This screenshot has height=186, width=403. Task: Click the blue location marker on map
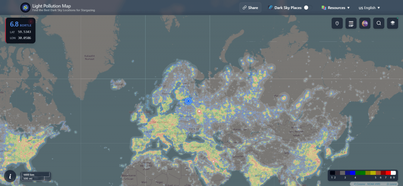pyautogui.click(x=188, y=101)
